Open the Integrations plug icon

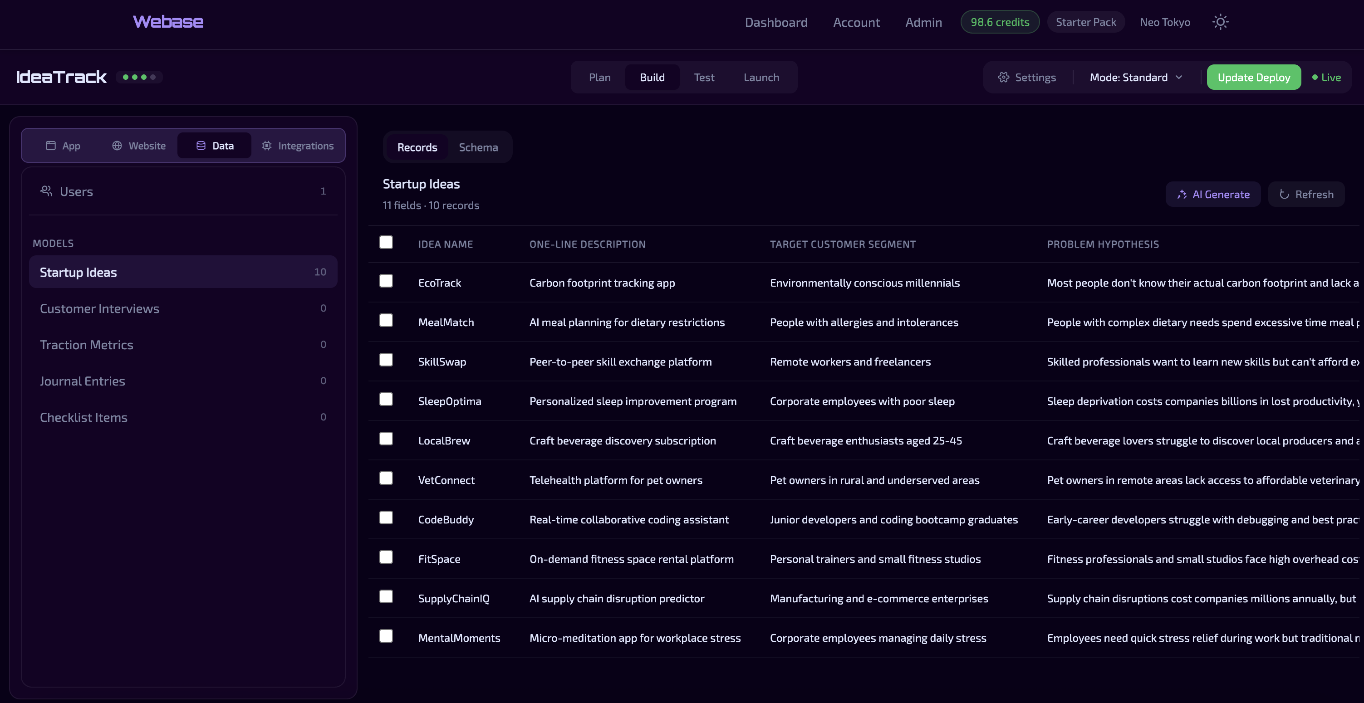267,145
